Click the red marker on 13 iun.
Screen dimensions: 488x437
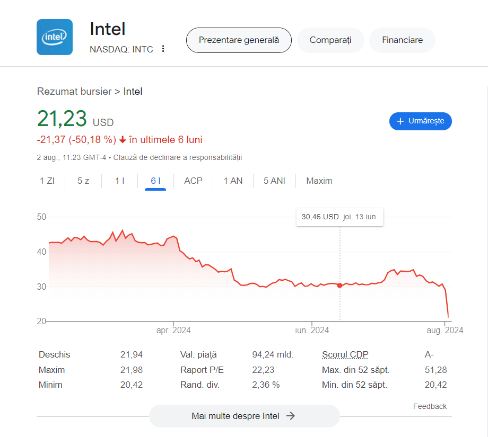[x=340, y=286]
